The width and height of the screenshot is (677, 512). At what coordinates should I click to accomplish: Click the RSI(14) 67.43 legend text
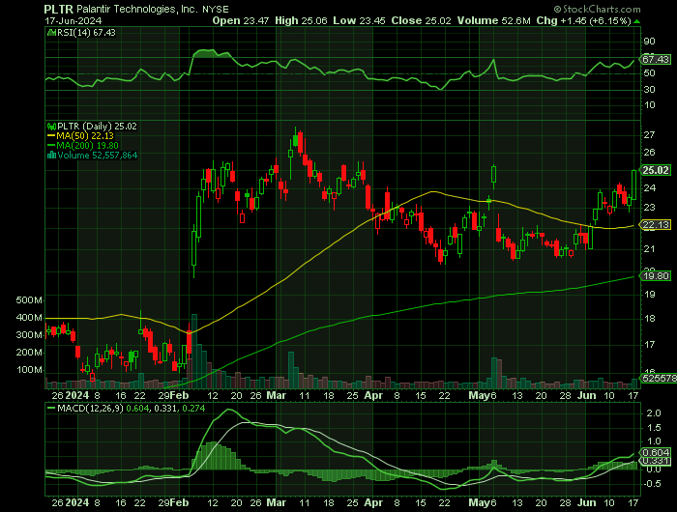coord(86,32)
